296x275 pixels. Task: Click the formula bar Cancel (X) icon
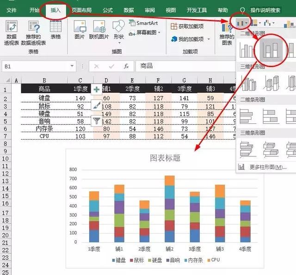(97, 66)
